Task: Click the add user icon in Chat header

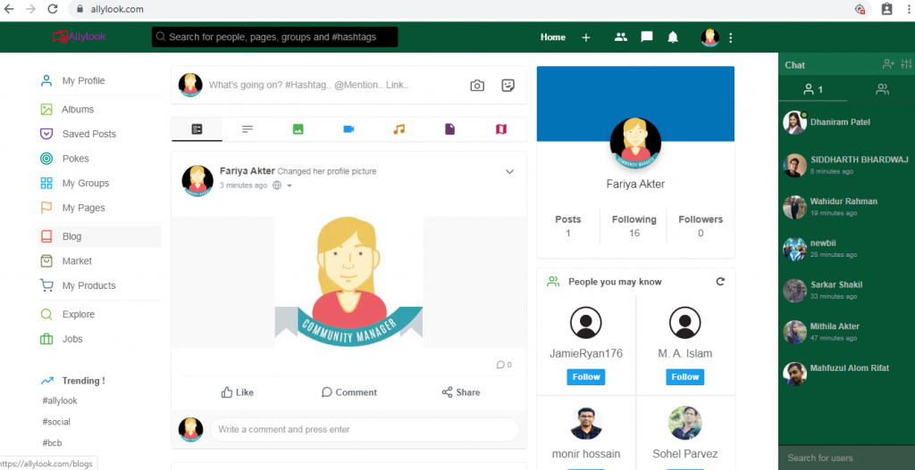Action: tap(887, 64)
